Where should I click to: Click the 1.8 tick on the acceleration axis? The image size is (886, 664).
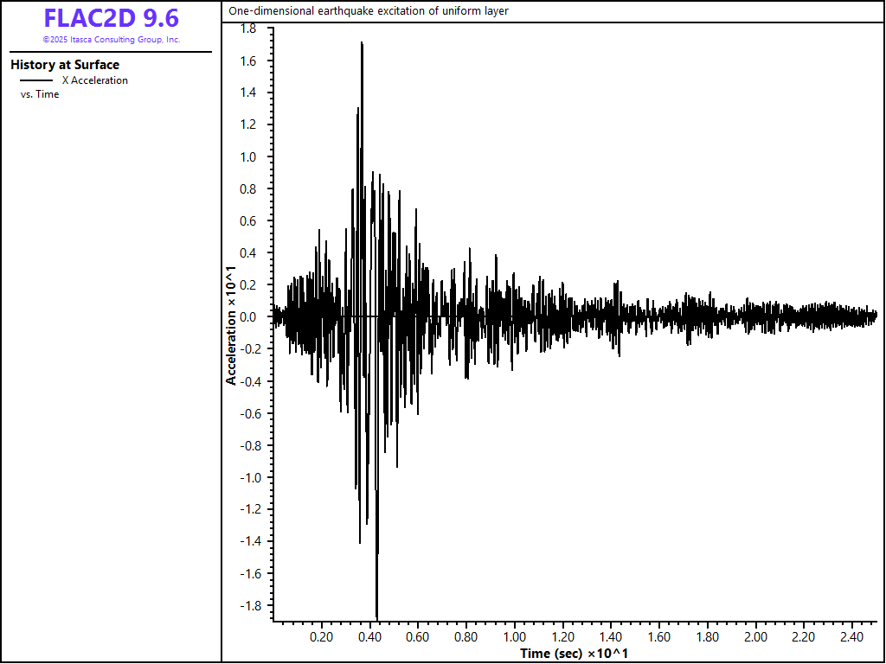click(247, 29)
